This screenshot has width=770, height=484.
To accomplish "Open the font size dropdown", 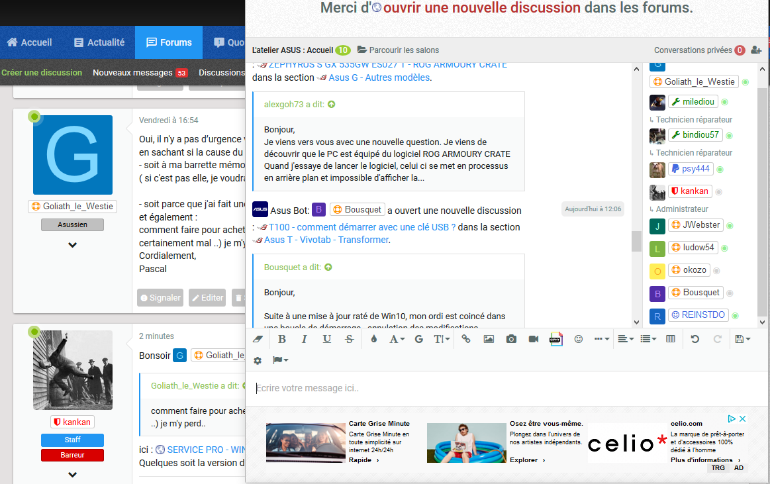I will click(442, 339).
